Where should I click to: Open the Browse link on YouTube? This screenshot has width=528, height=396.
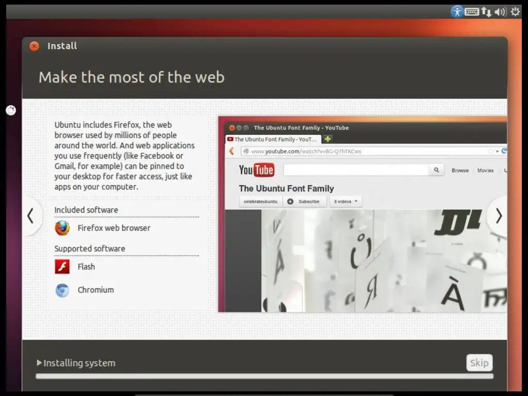pyautogui.click(x=460, y=170)
